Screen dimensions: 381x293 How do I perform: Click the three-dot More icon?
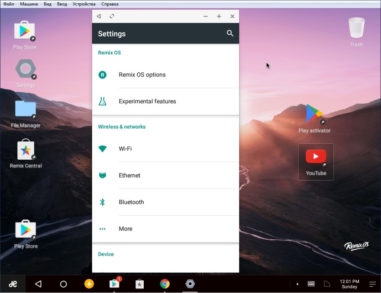(x=102, y=229)
